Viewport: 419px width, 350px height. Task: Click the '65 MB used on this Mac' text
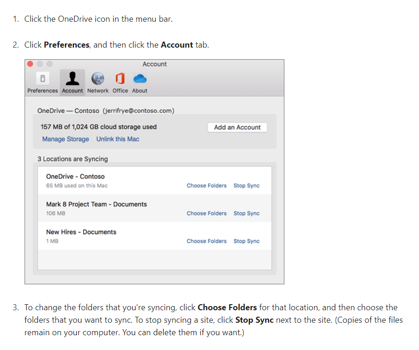77,186
